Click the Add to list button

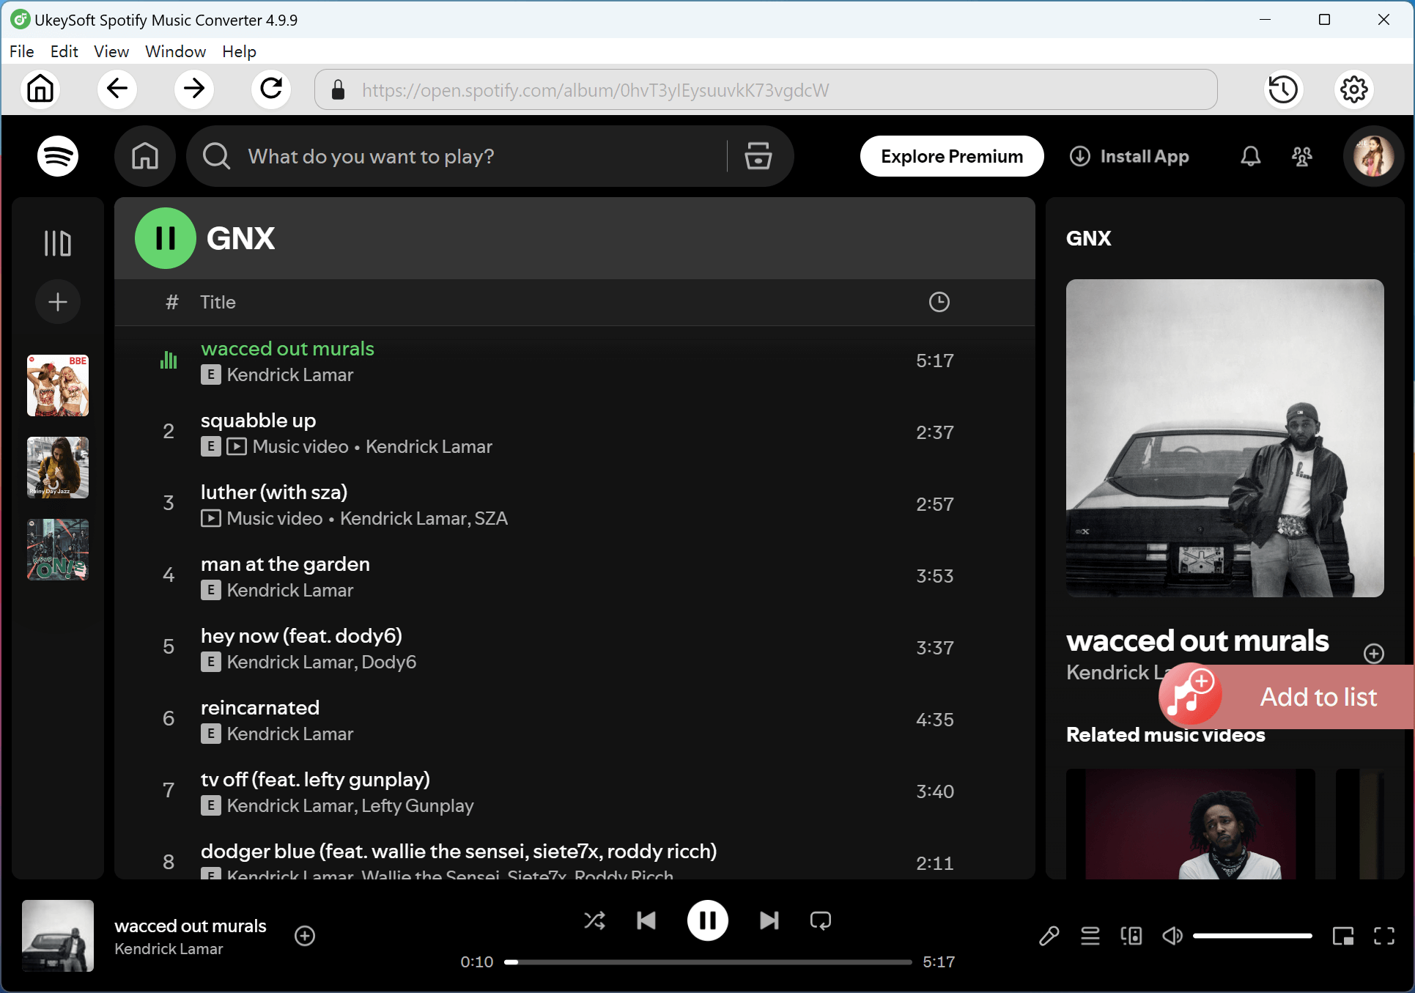[x=1318, y=696]
